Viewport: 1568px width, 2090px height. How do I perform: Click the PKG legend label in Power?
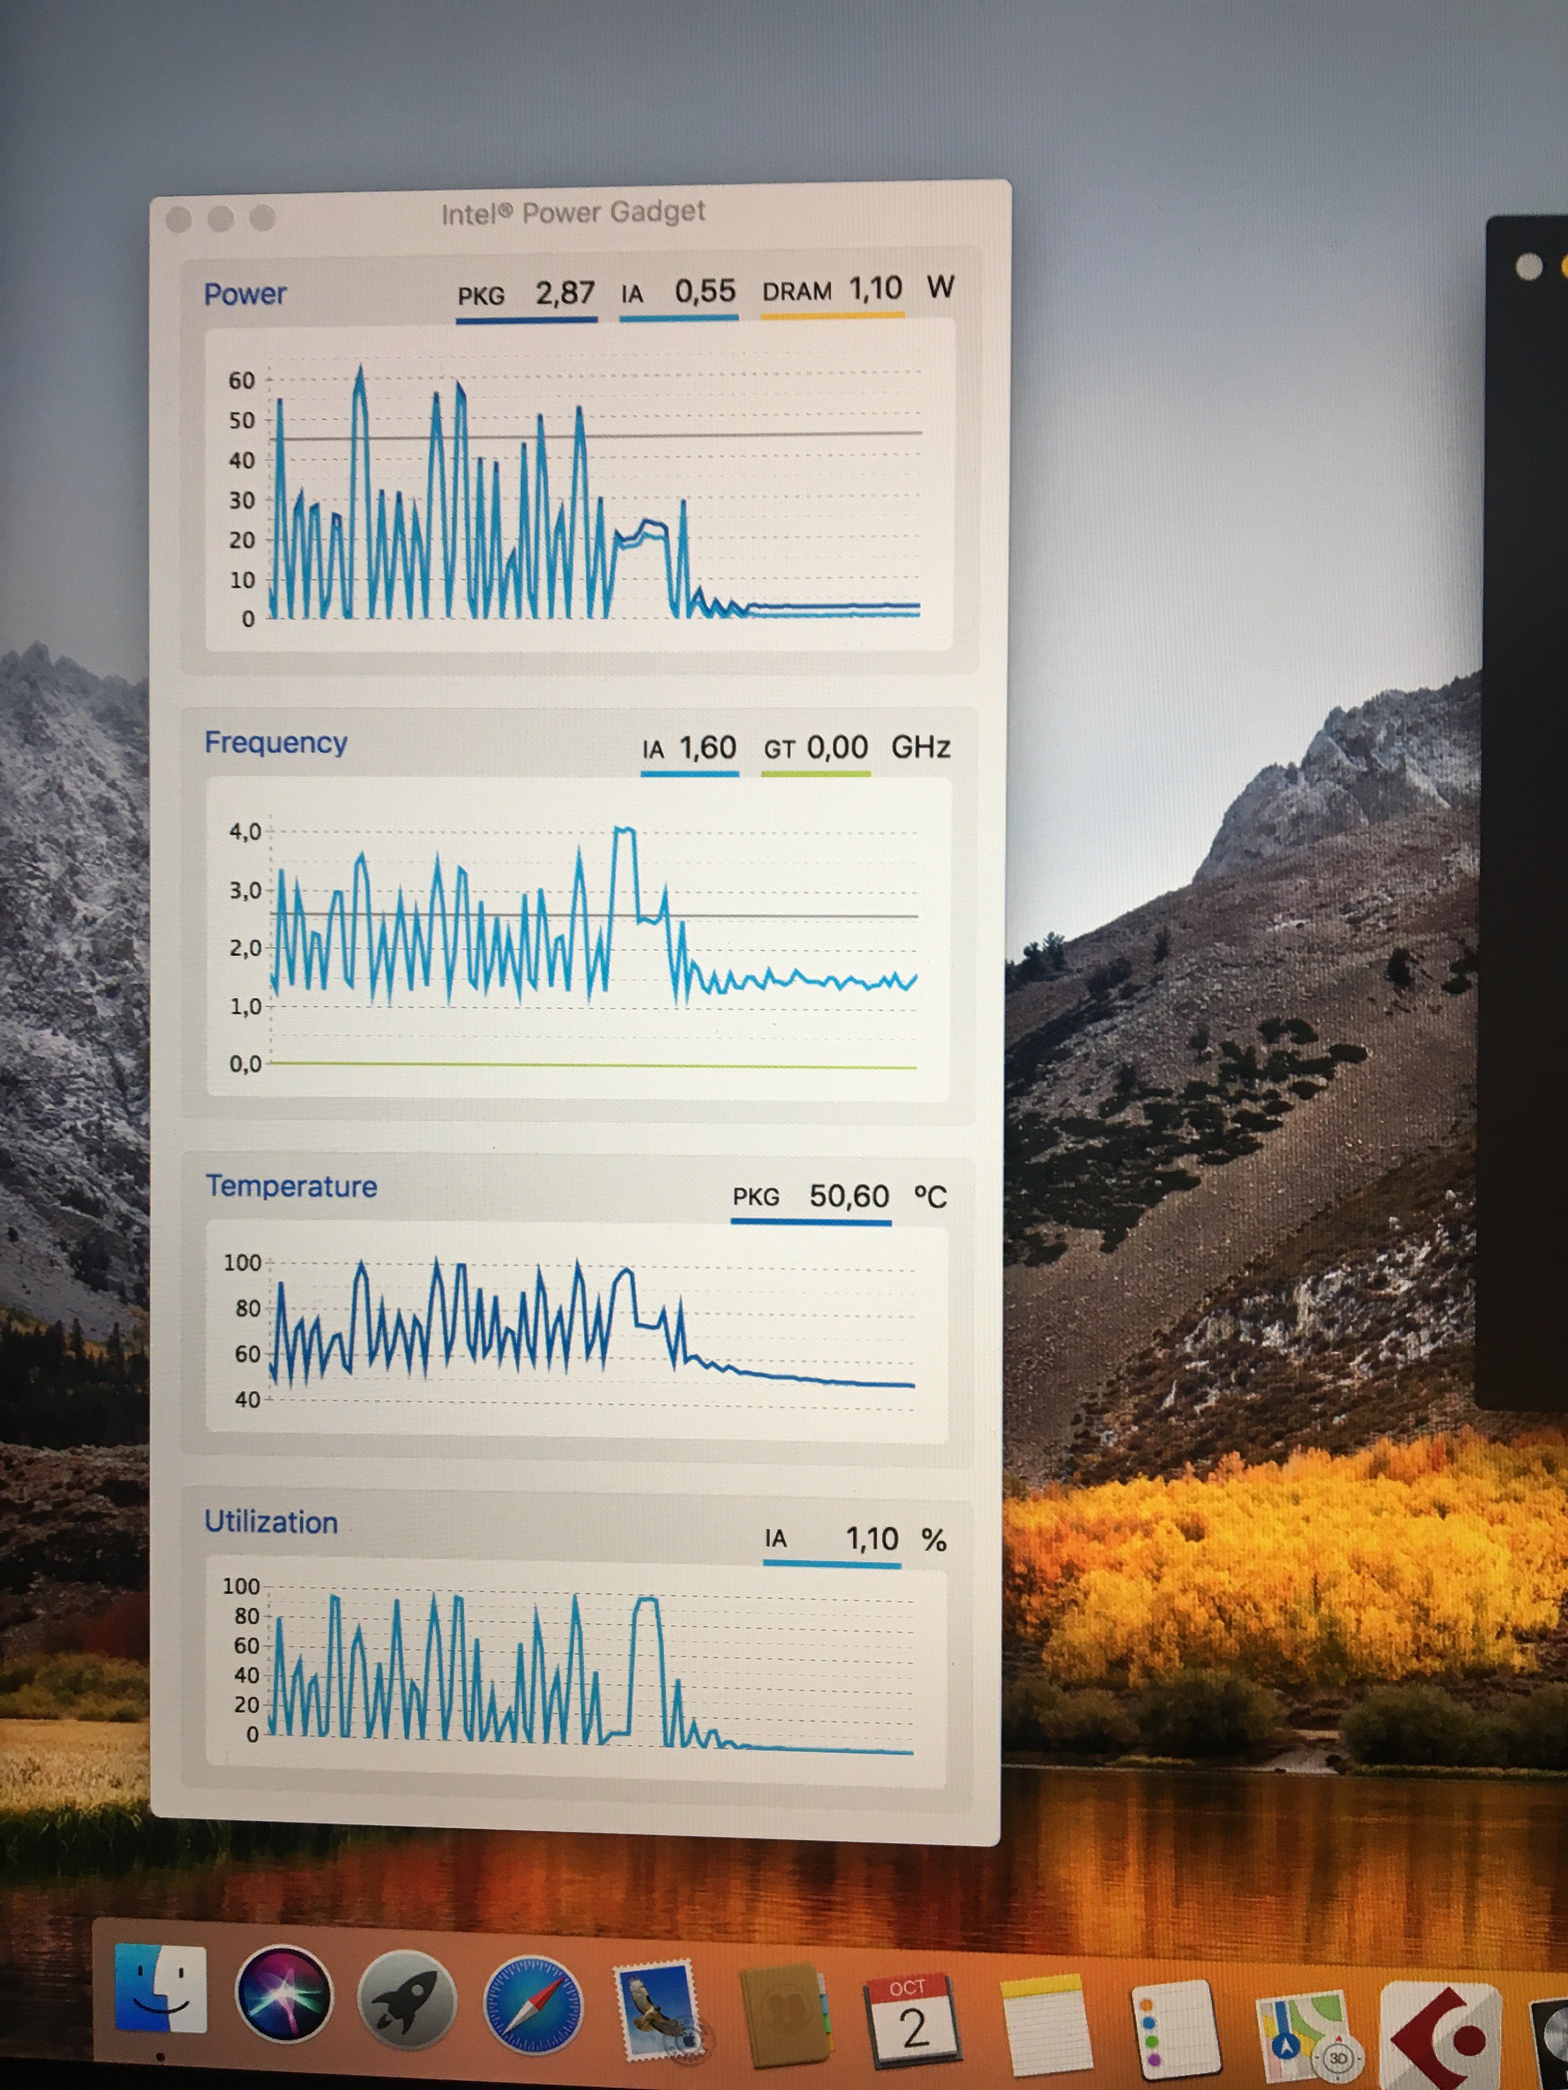tap(481, 296)
